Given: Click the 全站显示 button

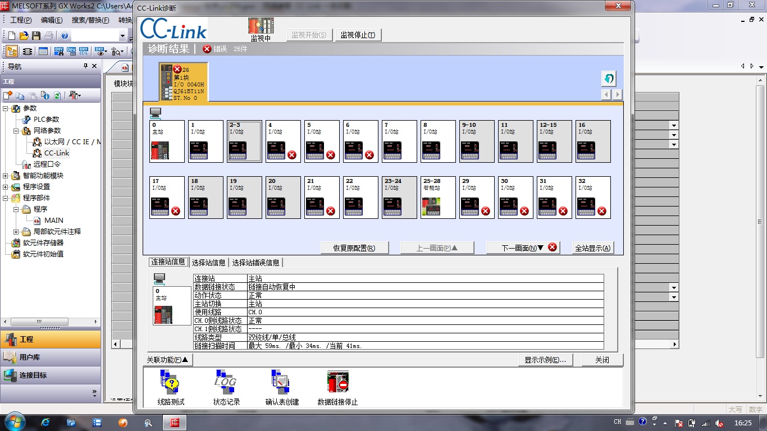Looking at the screenshot, I should click(593, 248).
